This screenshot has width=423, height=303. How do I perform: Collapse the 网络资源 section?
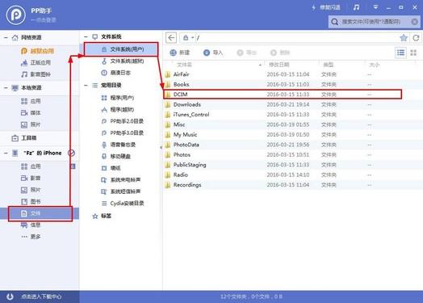click(x=6, y=37)
